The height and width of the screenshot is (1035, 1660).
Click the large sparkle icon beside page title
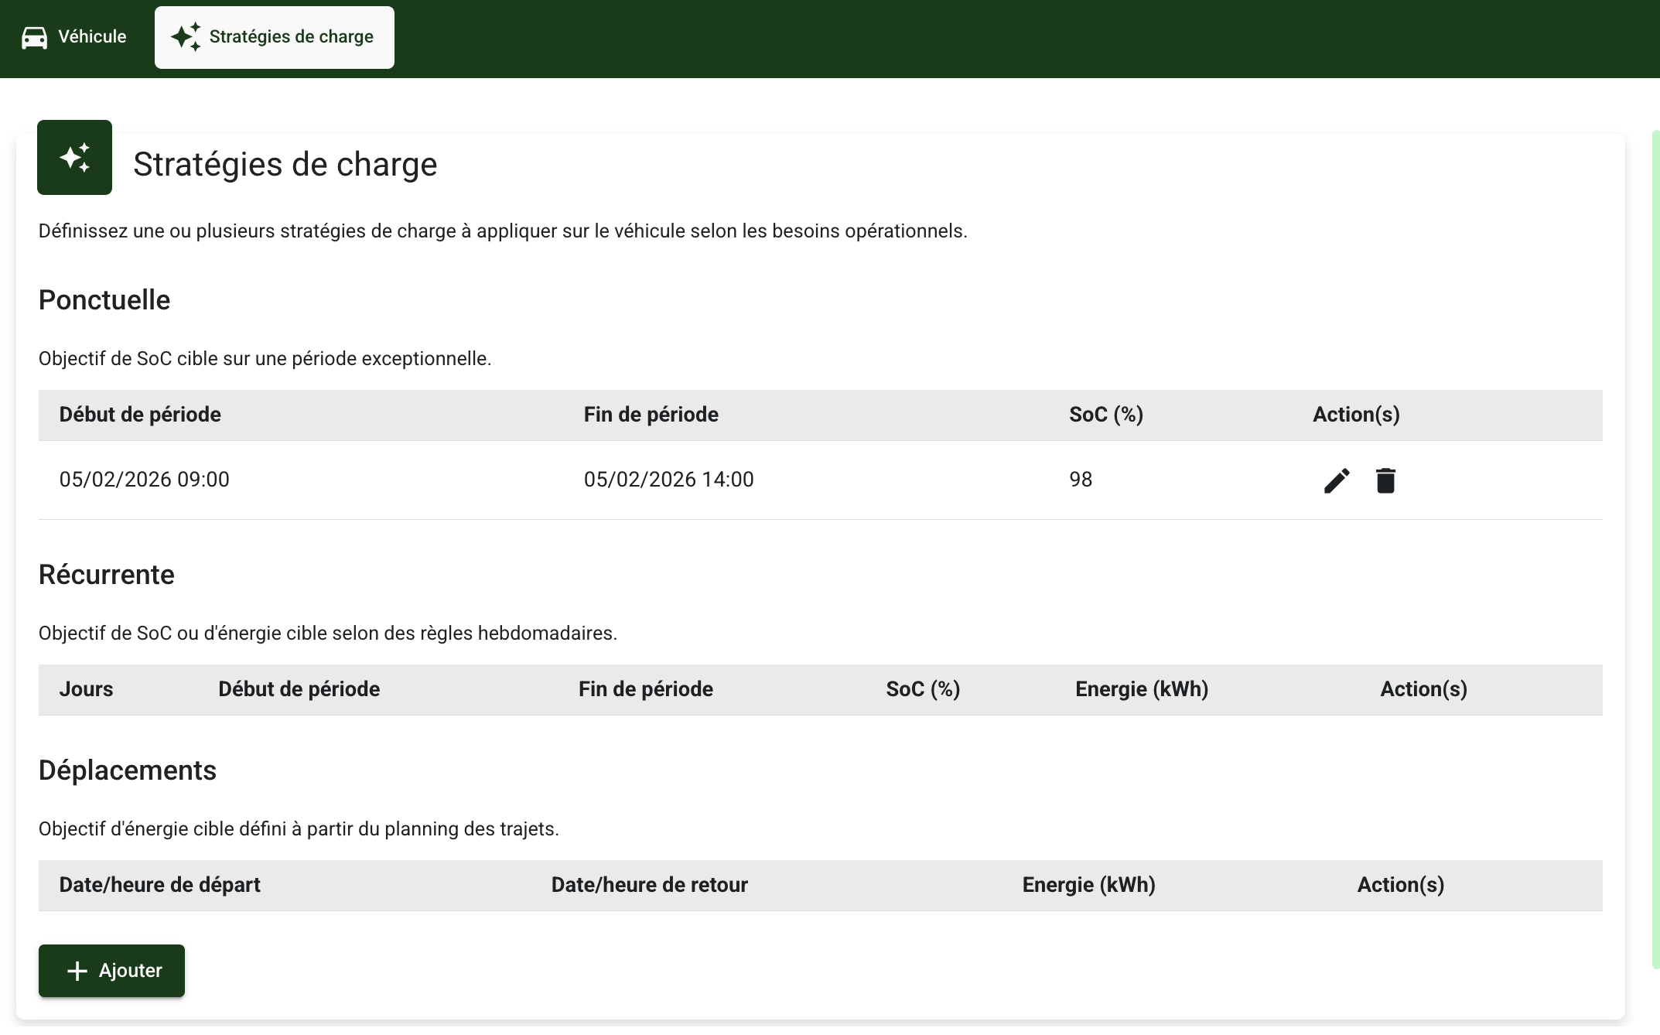pyautogui.click(x=75, y=158)
